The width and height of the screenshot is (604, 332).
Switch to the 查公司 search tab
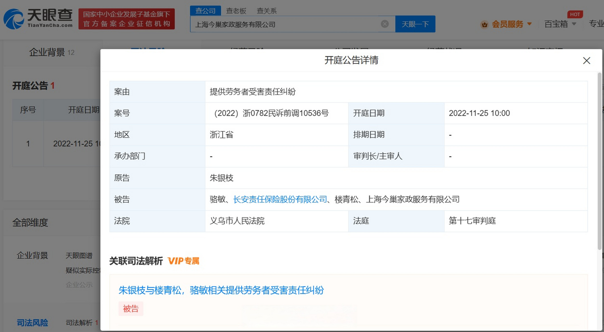(205, 11)
